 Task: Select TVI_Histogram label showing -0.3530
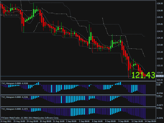(15, 83)
